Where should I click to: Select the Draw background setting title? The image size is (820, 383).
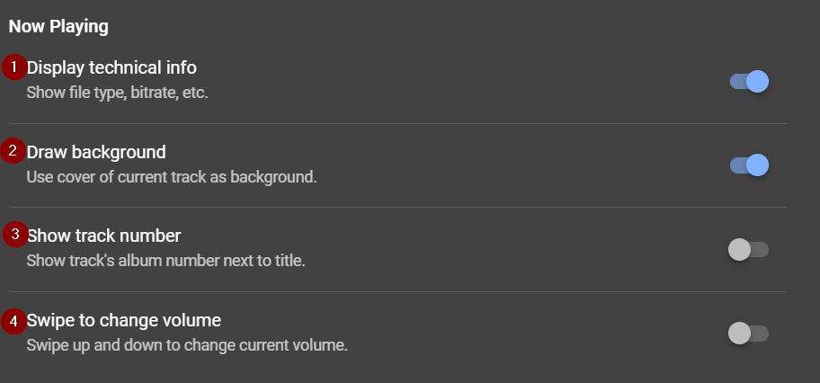coord(96,151)
